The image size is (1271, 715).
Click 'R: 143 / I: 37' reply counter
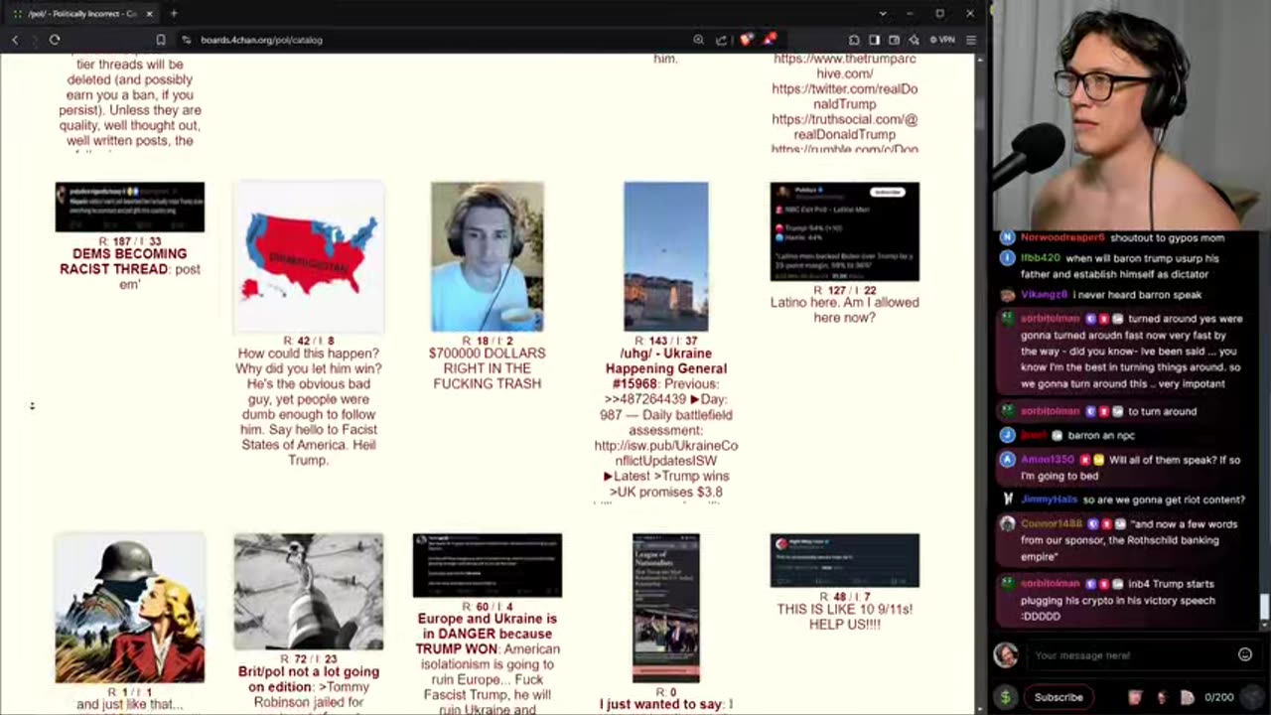pos(665,342)
